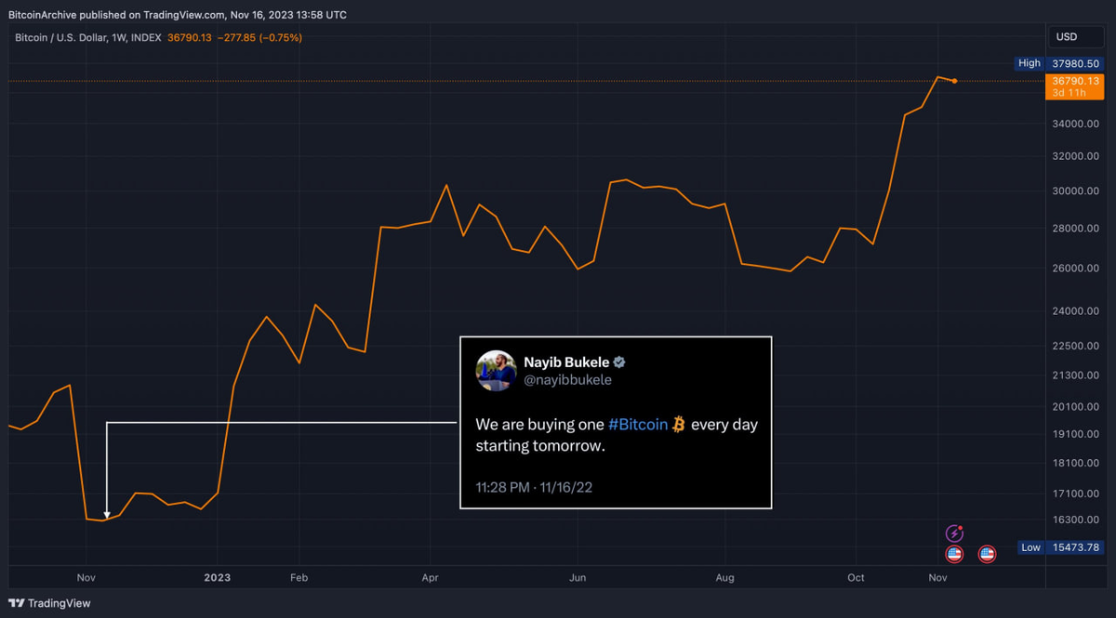Click the −277.85 (−0.75%) change value

pos(260,37)
